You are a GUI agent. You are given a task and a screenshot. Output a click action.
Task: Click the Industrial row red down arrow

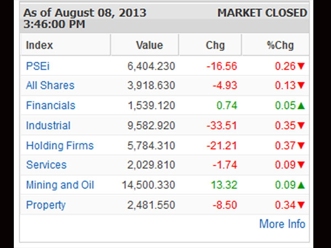[x=301, y=126]
